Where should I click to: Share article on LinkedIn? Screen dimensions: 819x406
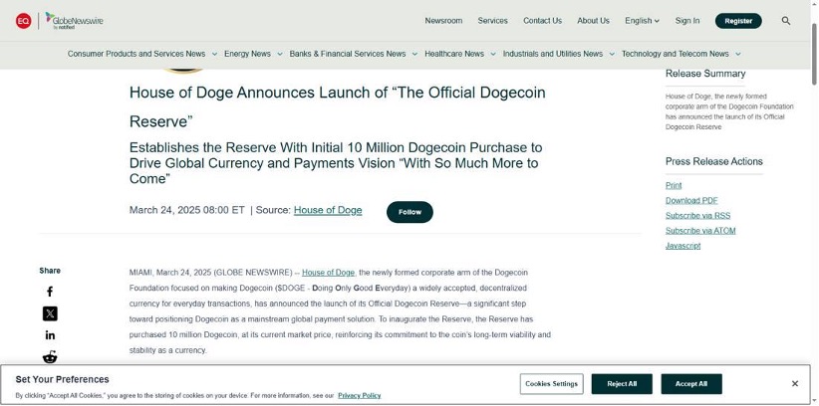tap(50, 335)
